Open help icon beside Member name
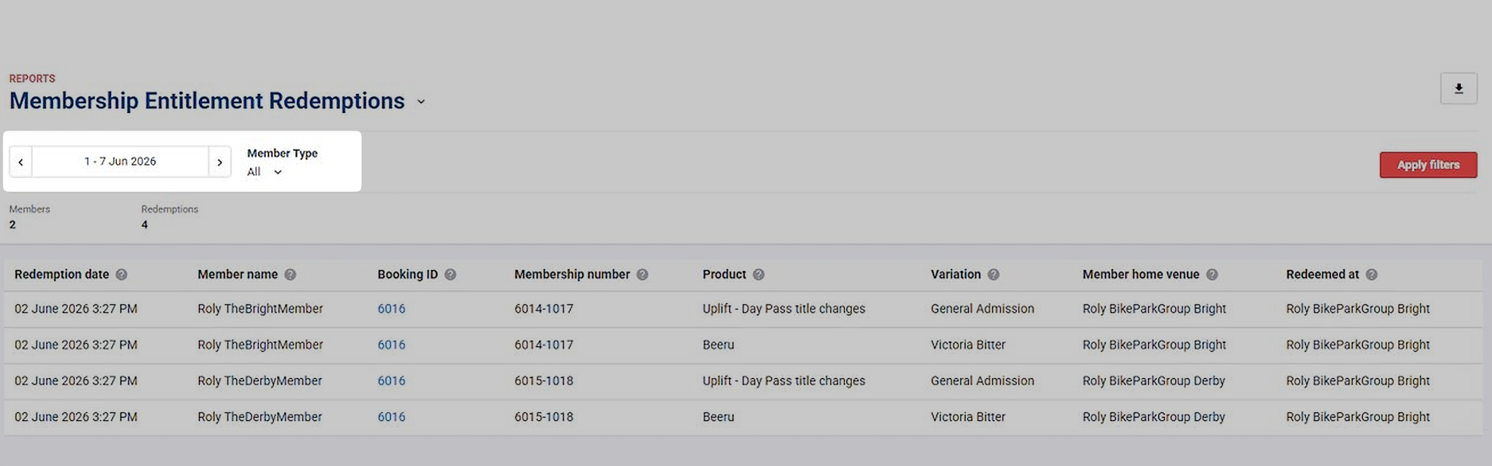Image resolution: width=1492 pixels, height=466 pixels. (x=290, y=274)
